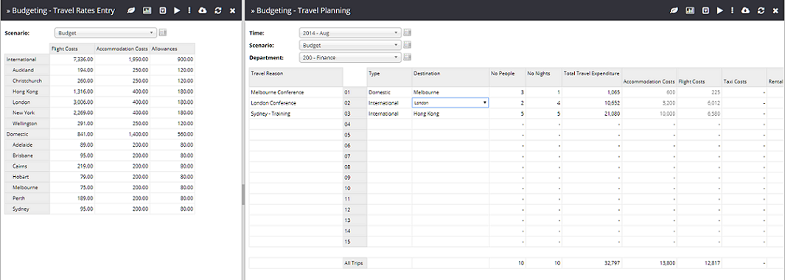The width and height of the screenshot is (785, 280).
Task: Select the Wellington row header
Action: 27,123
